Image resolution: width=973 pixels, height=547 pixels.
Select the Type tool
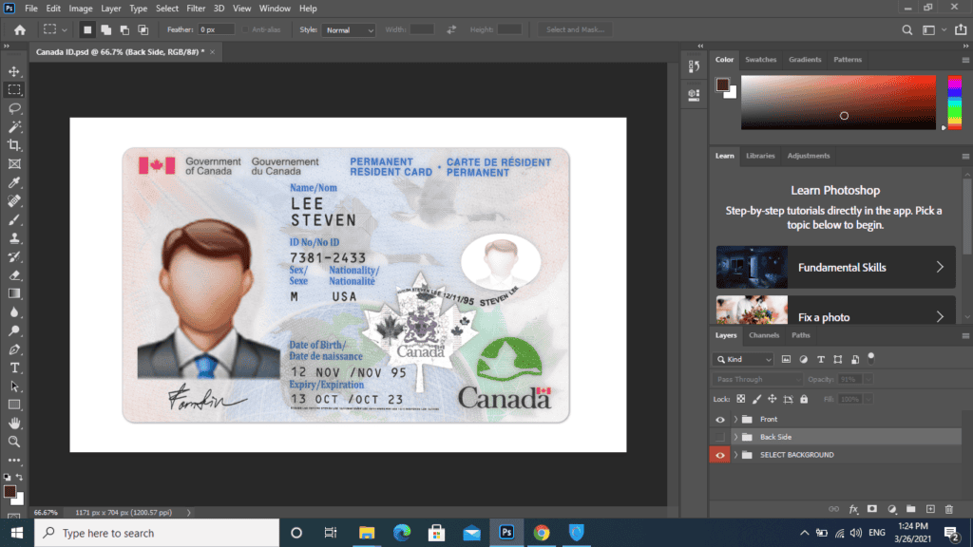[13, 367]
